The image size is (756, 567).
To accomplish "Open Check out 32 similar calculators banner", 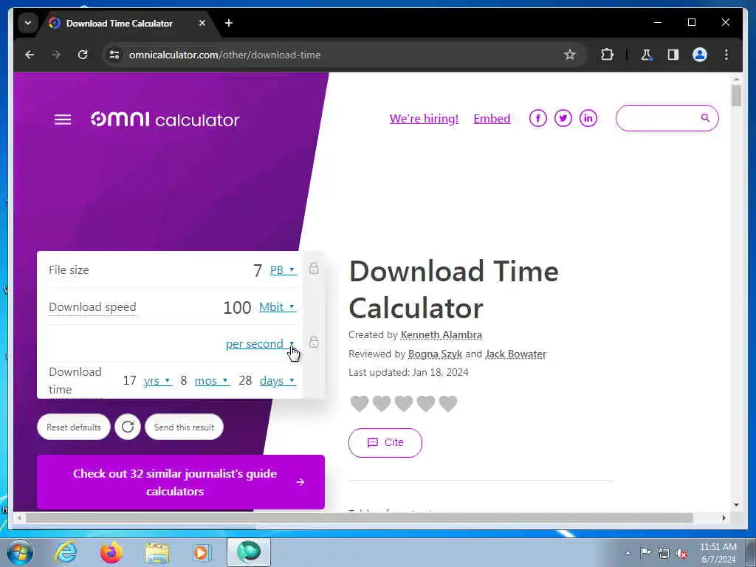I will (181, 482).
